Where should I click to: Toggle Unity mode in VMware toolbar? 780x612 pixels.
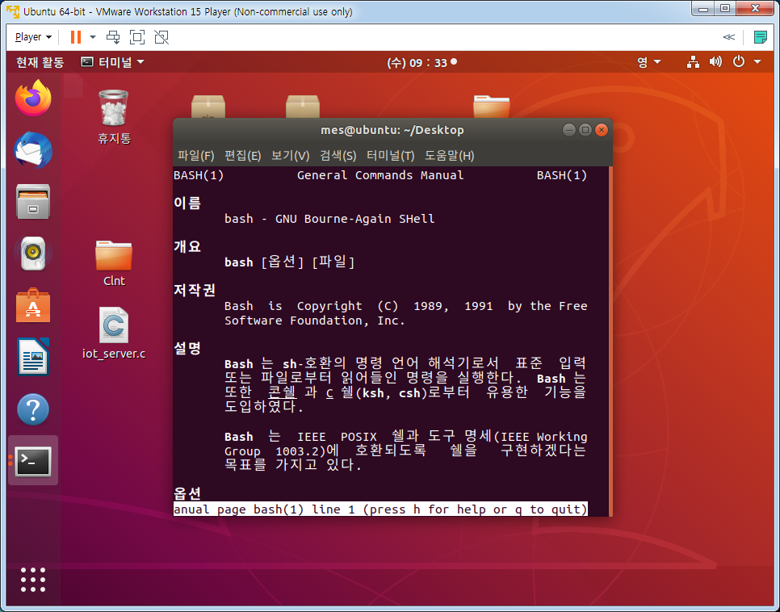[x=161, y=37]
